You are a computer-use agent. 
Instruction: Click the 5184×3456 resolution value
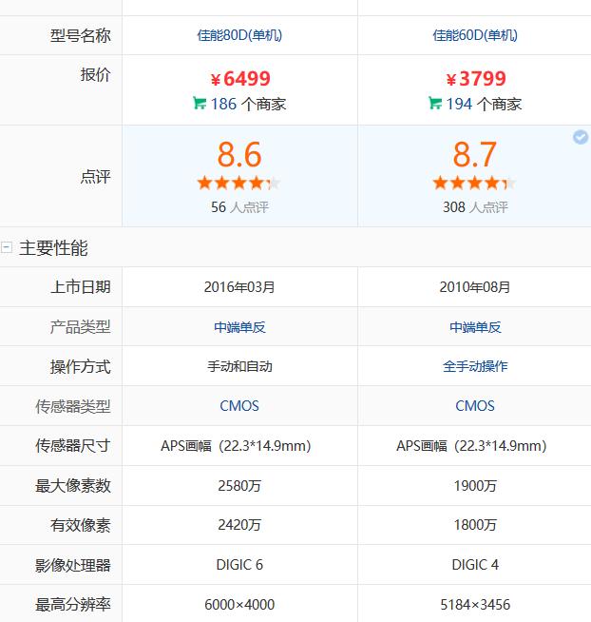tap(475, 605)
